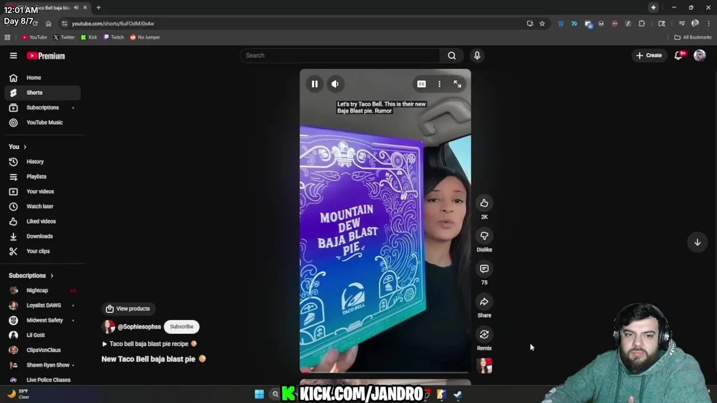Image resolution: width=717 pixels, height=403 pixels.
Task: Go to the next Short arrow
Action: click(697, 242)
